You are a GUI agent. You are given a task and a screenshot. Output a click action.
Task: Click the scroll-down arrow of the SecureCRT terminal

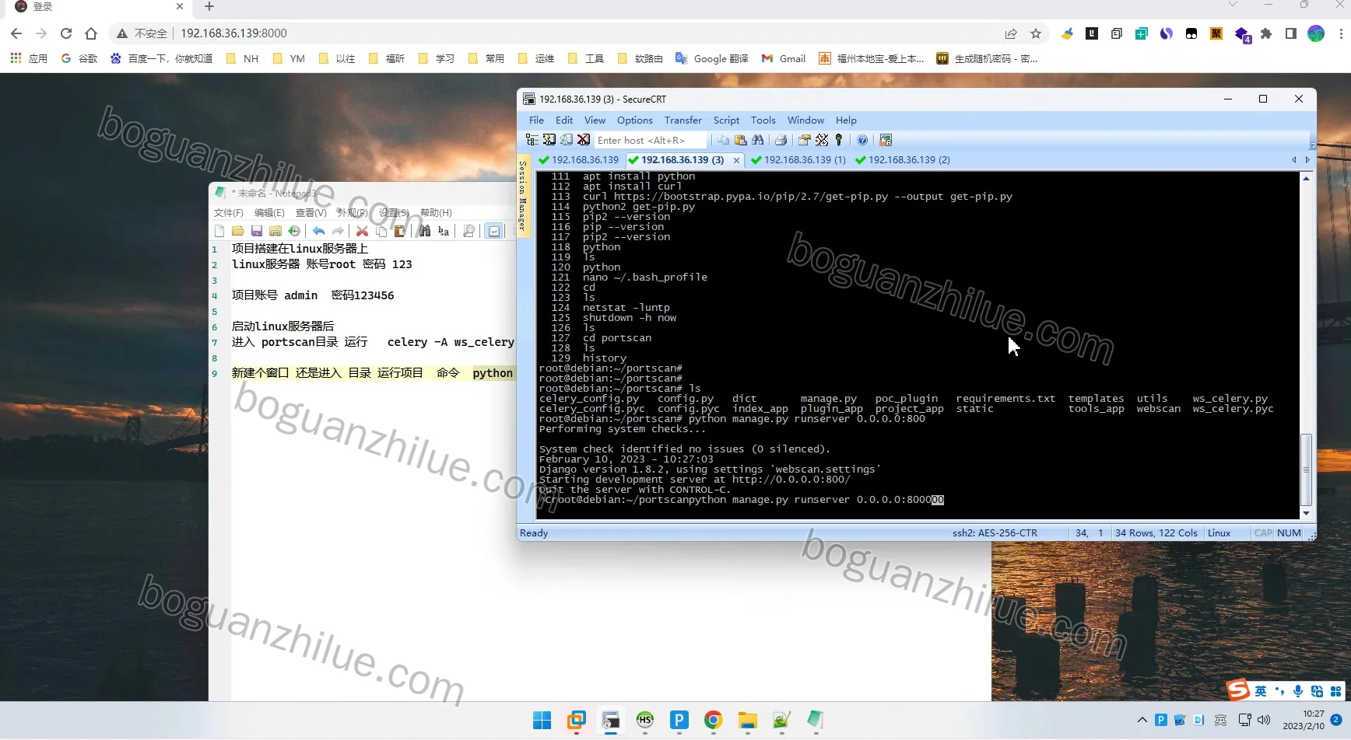1306,513
